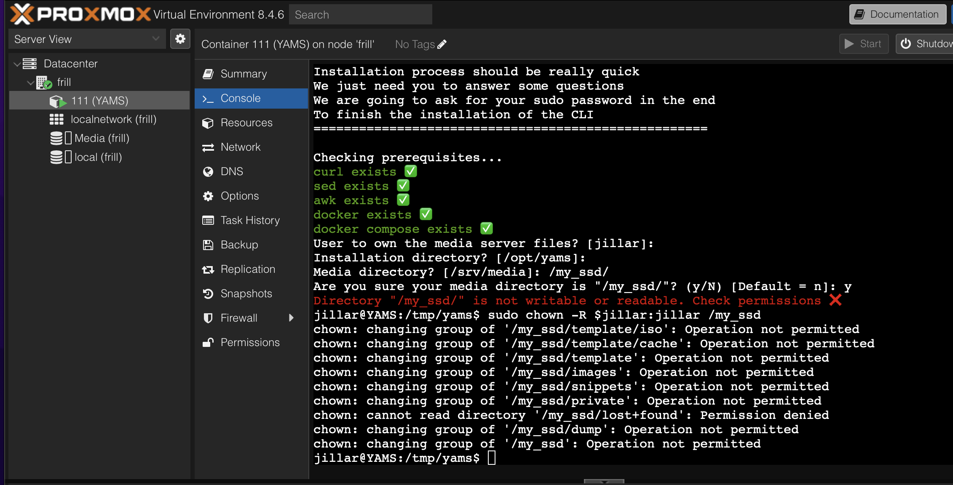
Task: Click the frill node icon
Action: click(44, 83)
